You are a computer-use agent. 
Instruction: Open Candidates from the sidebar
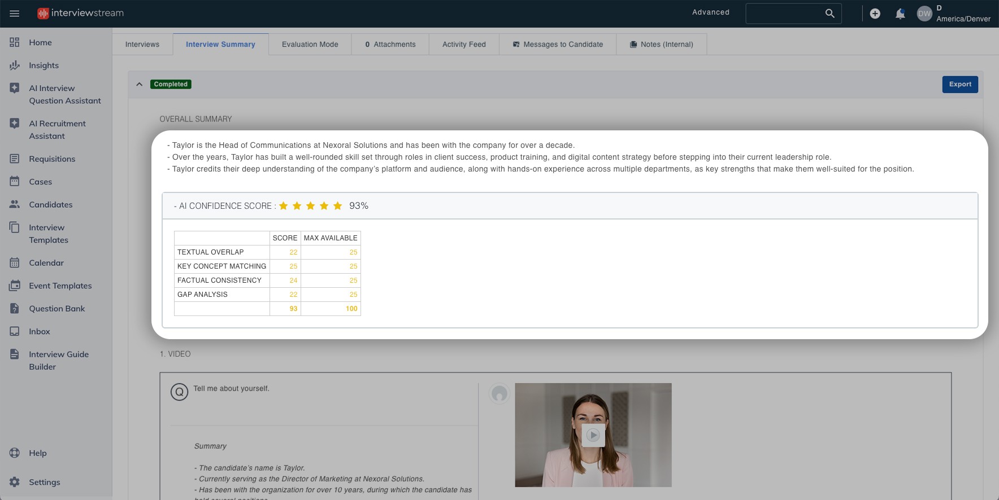pyautogui.click(x=51, y=204)
